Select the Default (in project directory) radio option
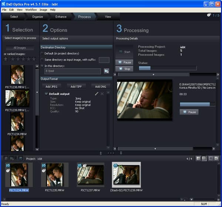Screen dimensions: 222x207 [x=42, y=54]
